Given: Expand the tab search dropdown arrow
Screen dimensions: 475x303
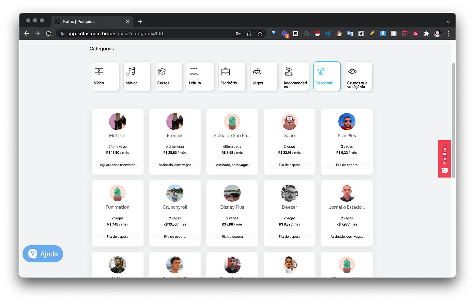Looking at the screenshot, I should click(x=448, y=22).
